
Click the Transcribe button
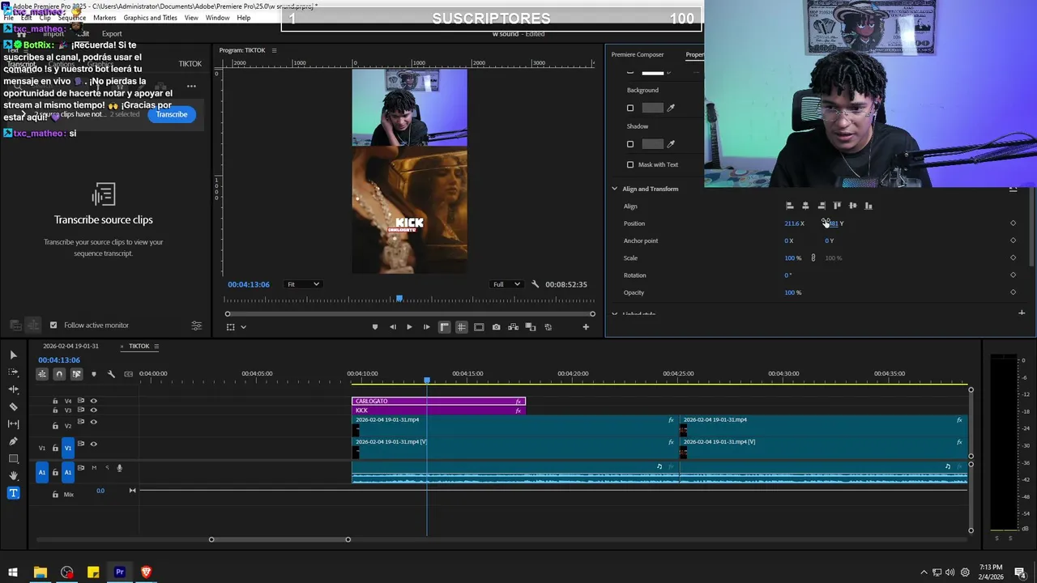(172, 114)
